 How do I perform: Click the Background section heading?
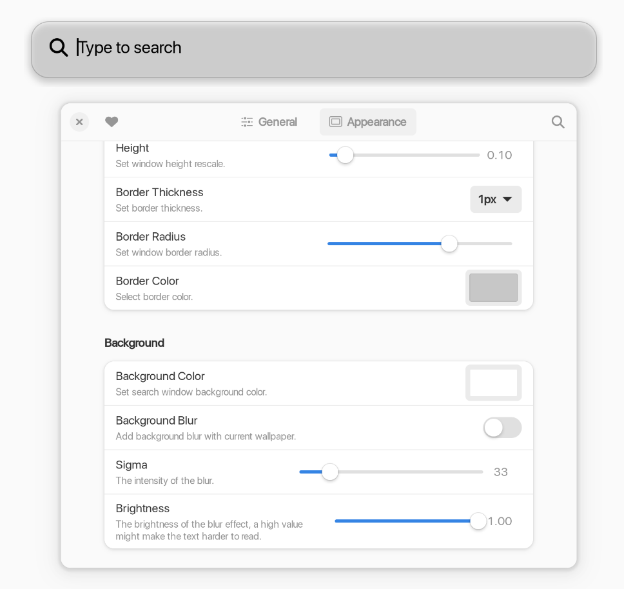135,343
